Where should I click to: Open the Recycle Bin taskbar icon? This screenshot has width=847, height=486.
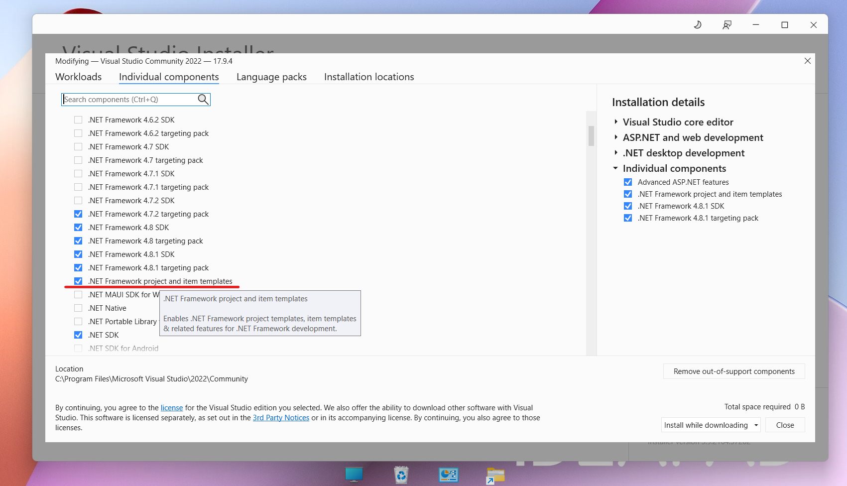pos(401,475)
